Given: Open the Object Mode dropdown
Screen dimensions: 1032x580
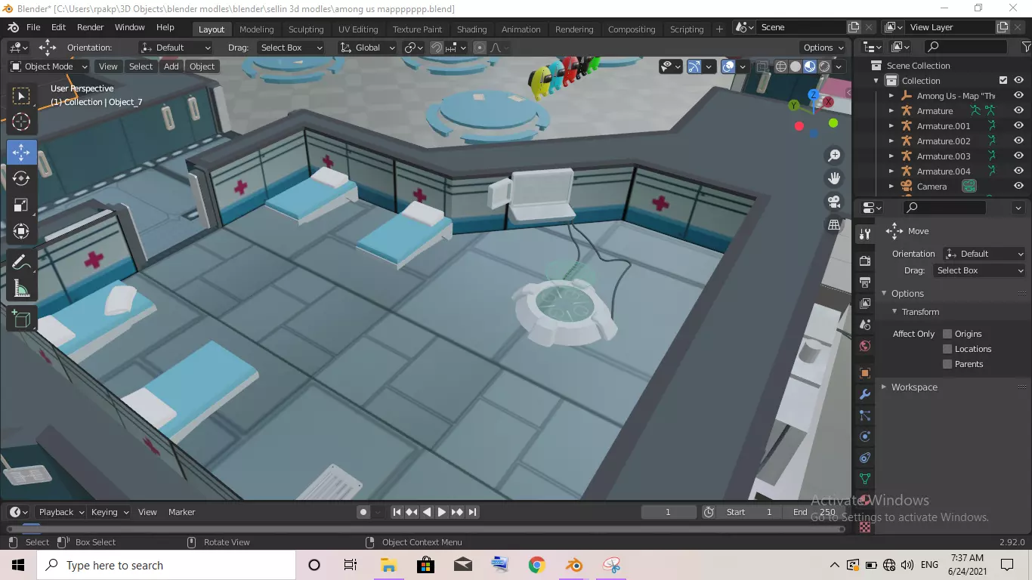Looking at the screenshot, I should coord(49,66).
